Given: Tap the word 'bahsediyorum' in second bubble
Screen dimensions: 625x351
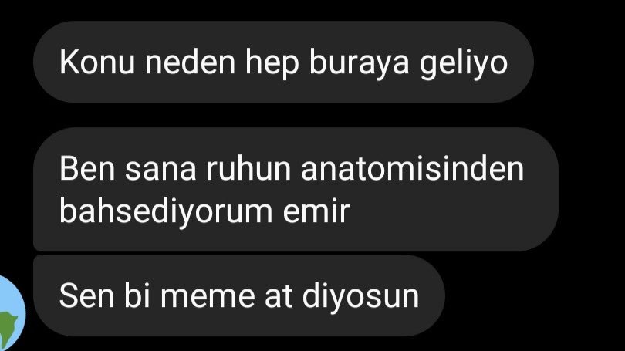Looking at the screenshot, I should [166, 212].
